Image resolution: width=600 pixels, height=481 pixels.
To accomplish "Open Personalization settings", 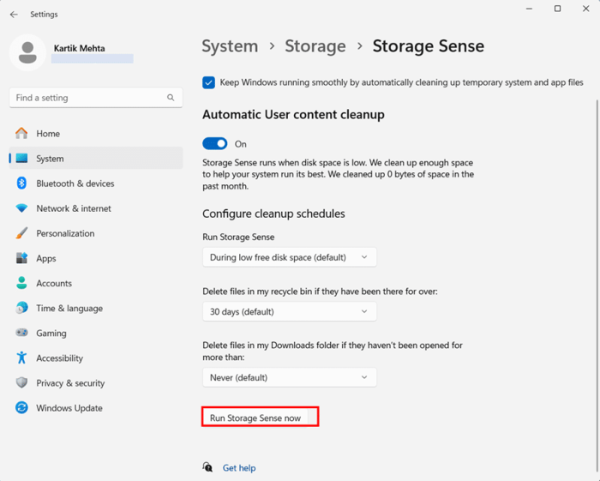I will [96, 232].
